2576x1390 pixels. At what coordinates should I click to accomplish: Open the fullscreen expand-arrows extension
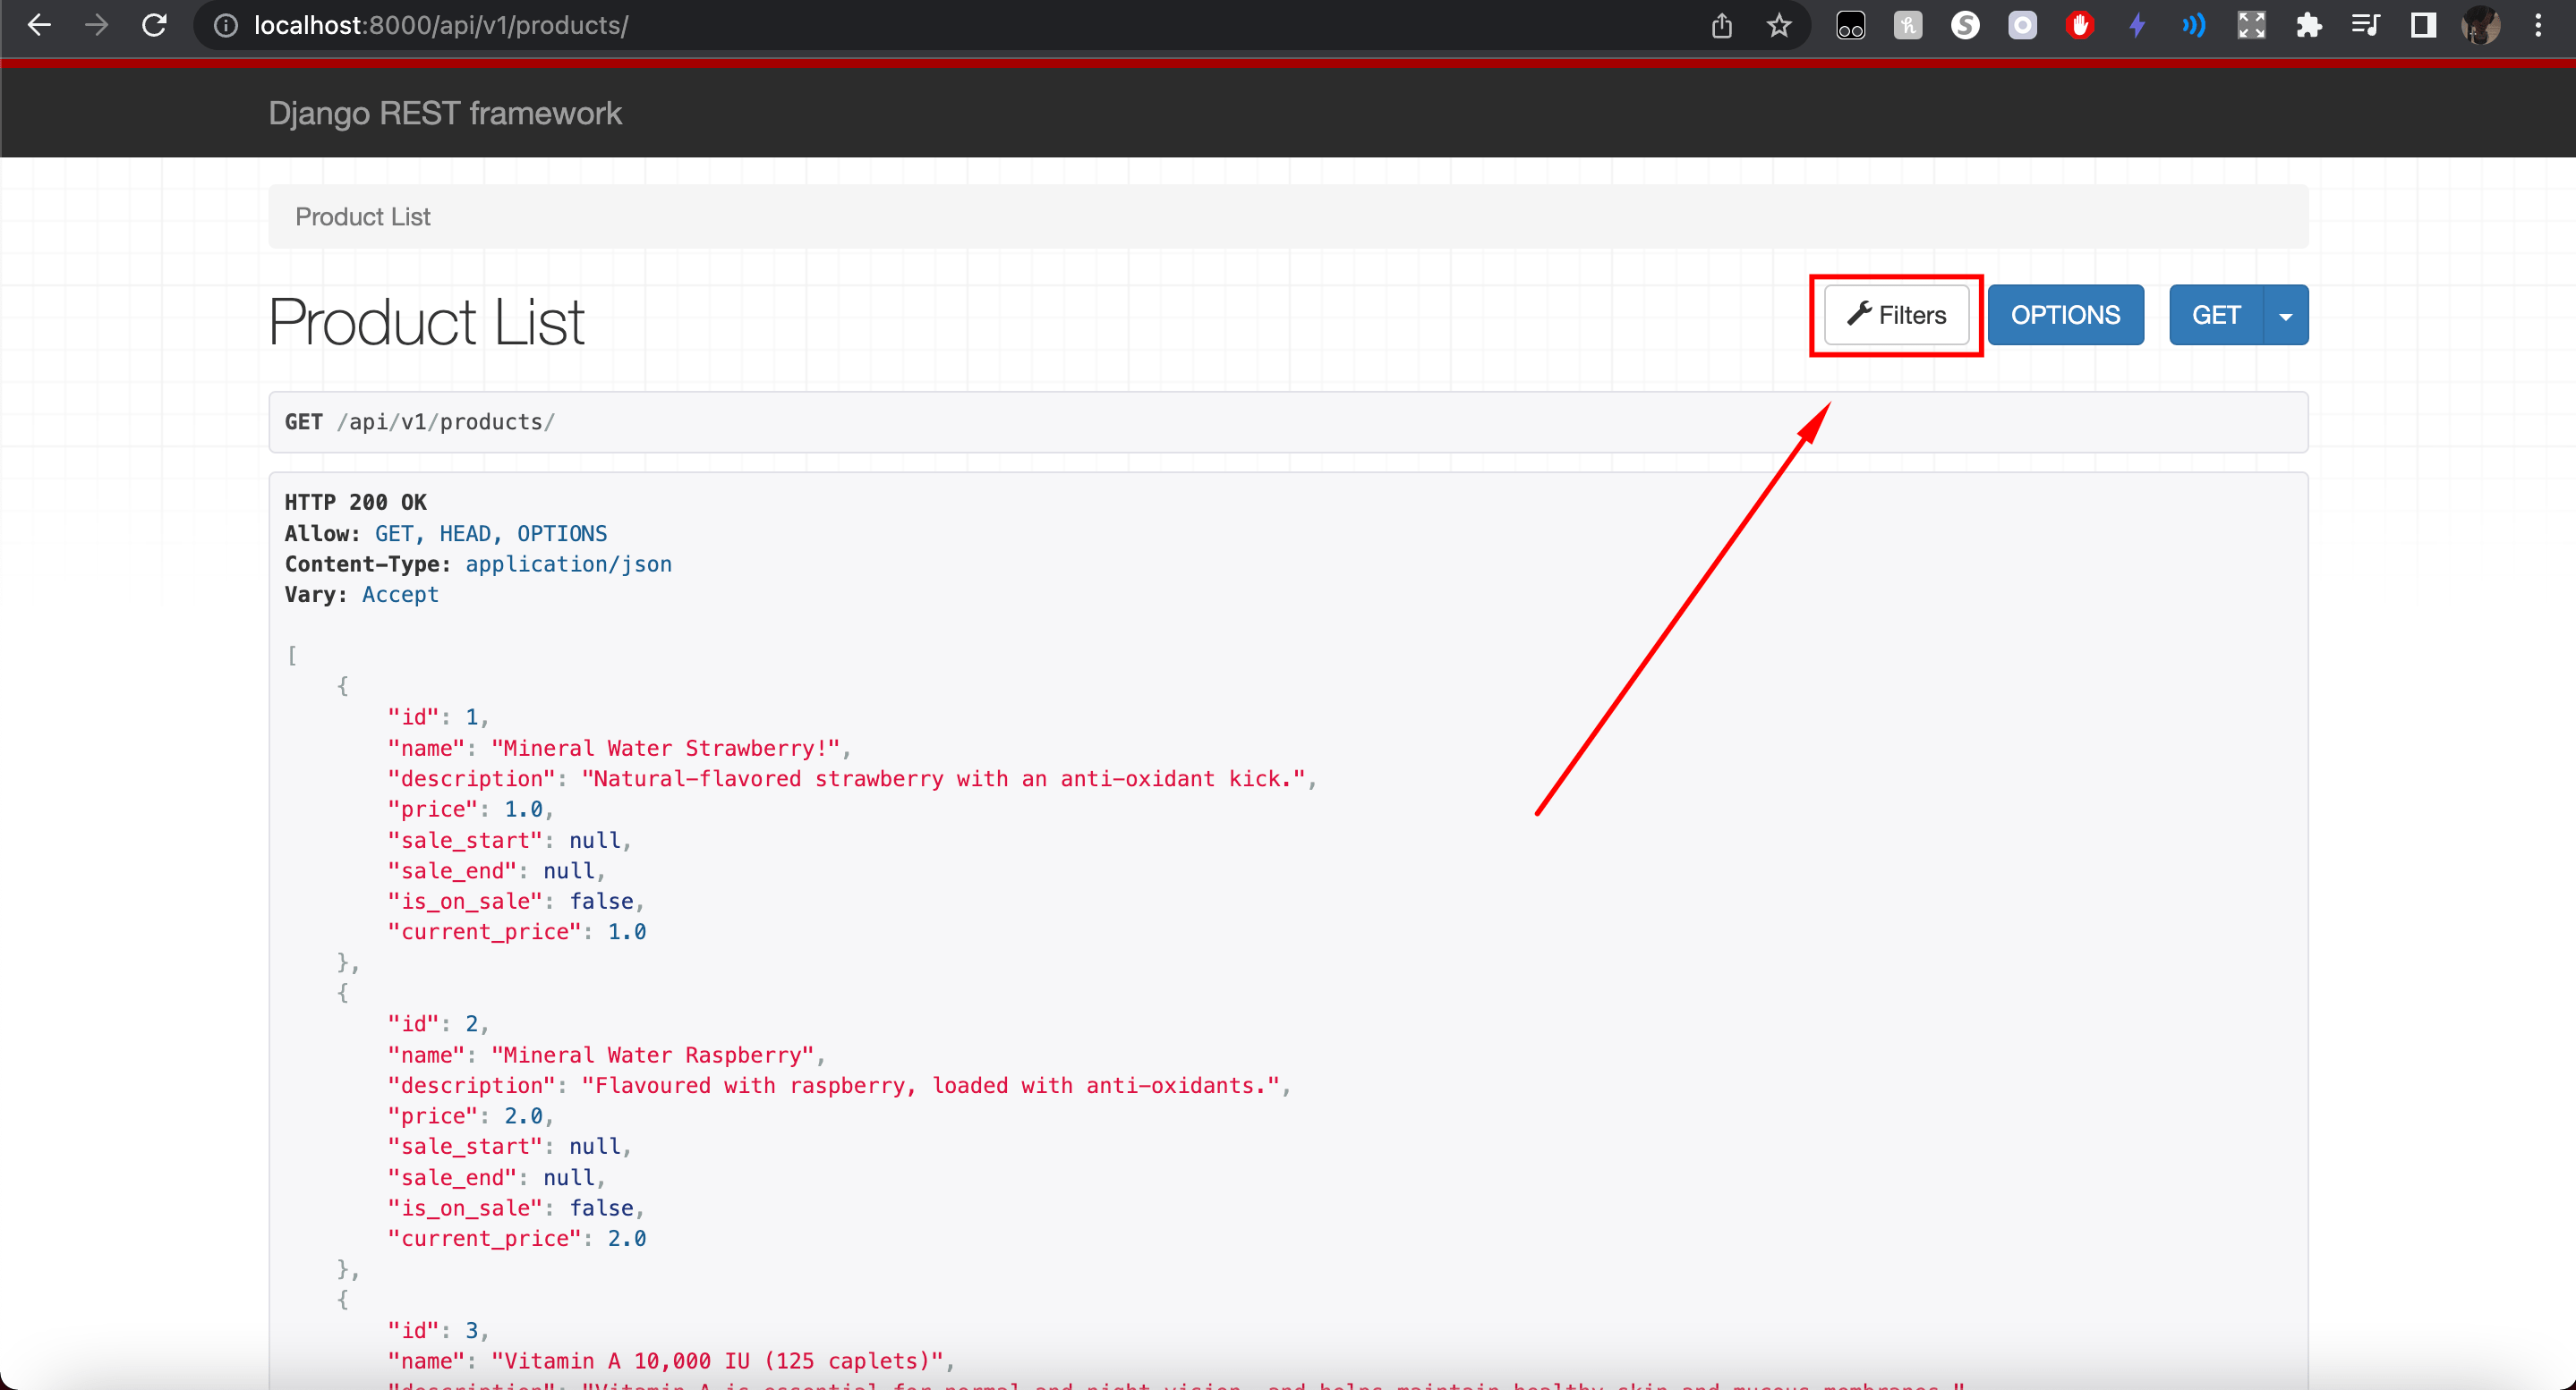tap(2251, 26)
